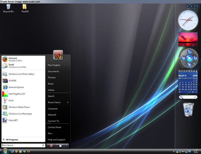Open Messenger from Quick Launch bar
The image size is (201, 154).
pos(24,151)
